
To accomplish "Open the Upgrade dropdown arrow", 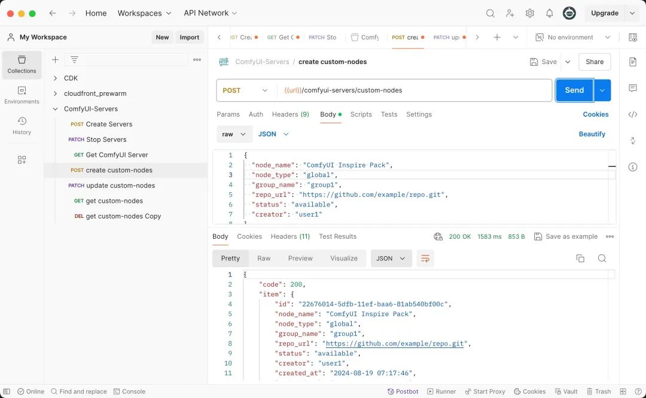I will 632,13.
